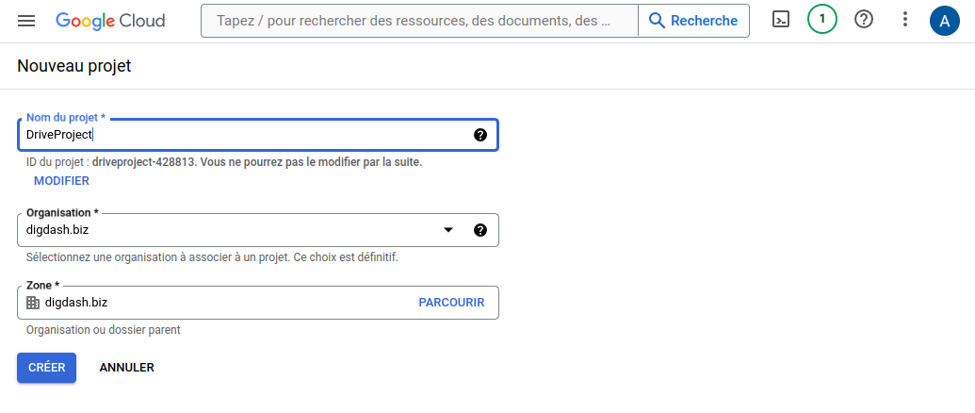975x413 pixels.
Task: Open notifications badge showing 1
Action: (x=822, y=20)
